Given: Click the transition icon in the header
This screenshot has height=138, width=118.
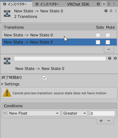Looking at the screenshot, I should [x=7, y=14].
